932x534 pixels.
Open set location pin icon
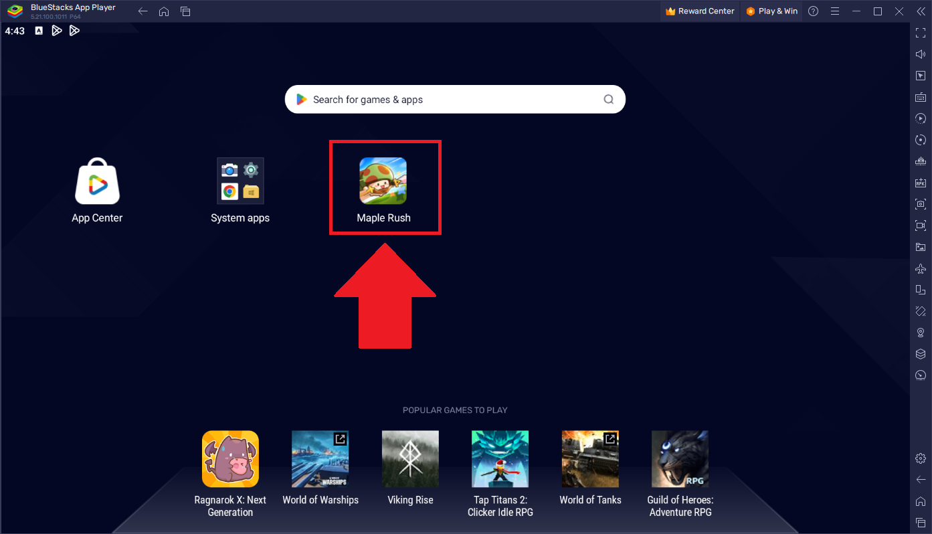(921, 333)
